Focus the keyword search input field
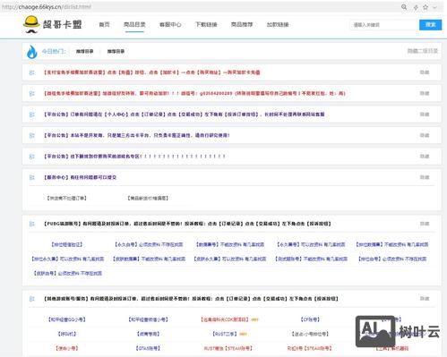This screenshot has height=357, width=447. [384, 25]
